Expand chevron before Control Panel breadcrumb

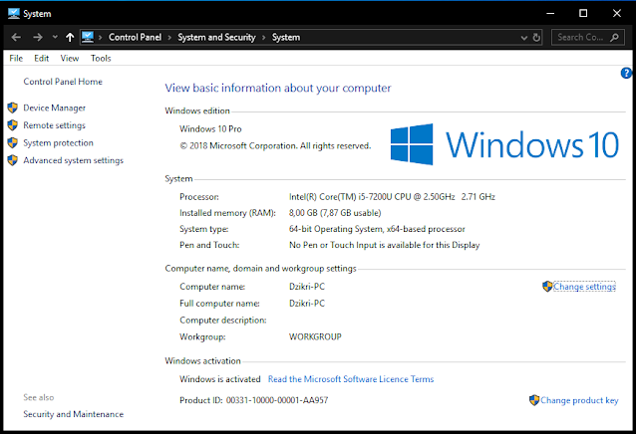coord(101,38)
